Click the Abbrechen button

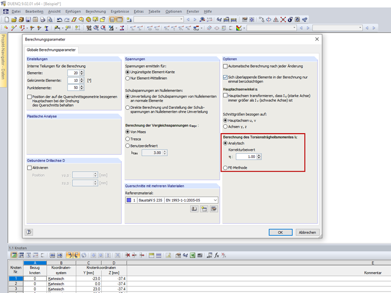(307, 232)
